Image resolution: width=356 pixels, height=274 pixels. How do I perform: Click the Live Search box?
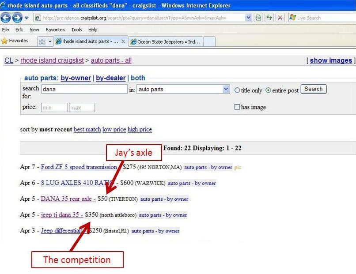(322, 18)
